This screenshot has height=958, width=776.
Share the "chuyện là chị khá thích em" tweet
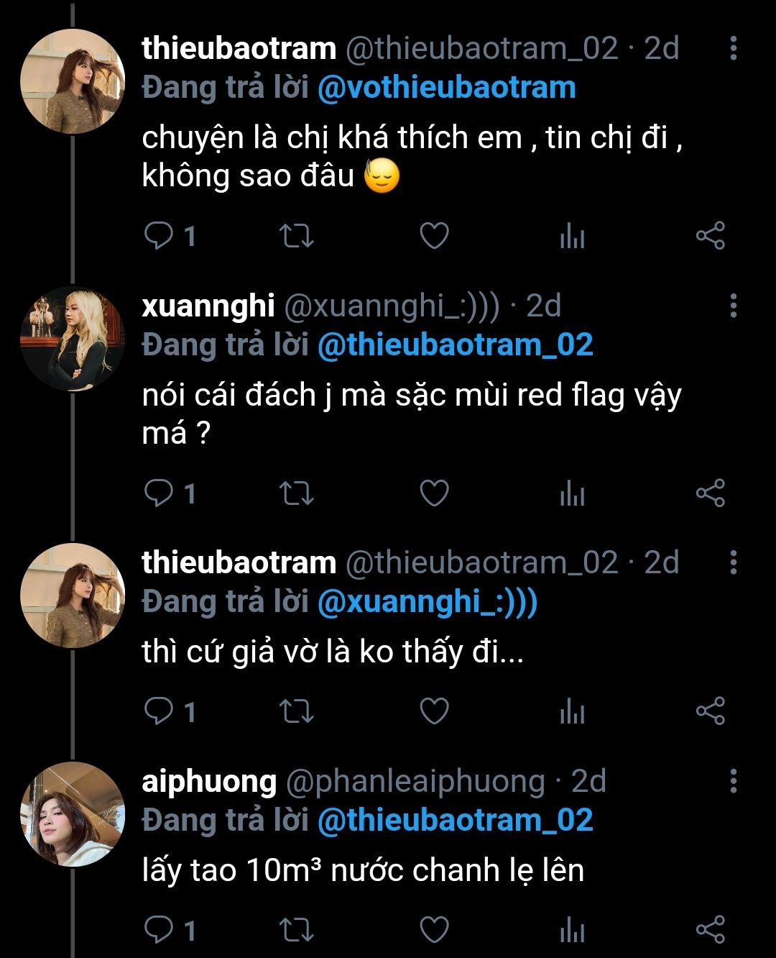[711, 236]
